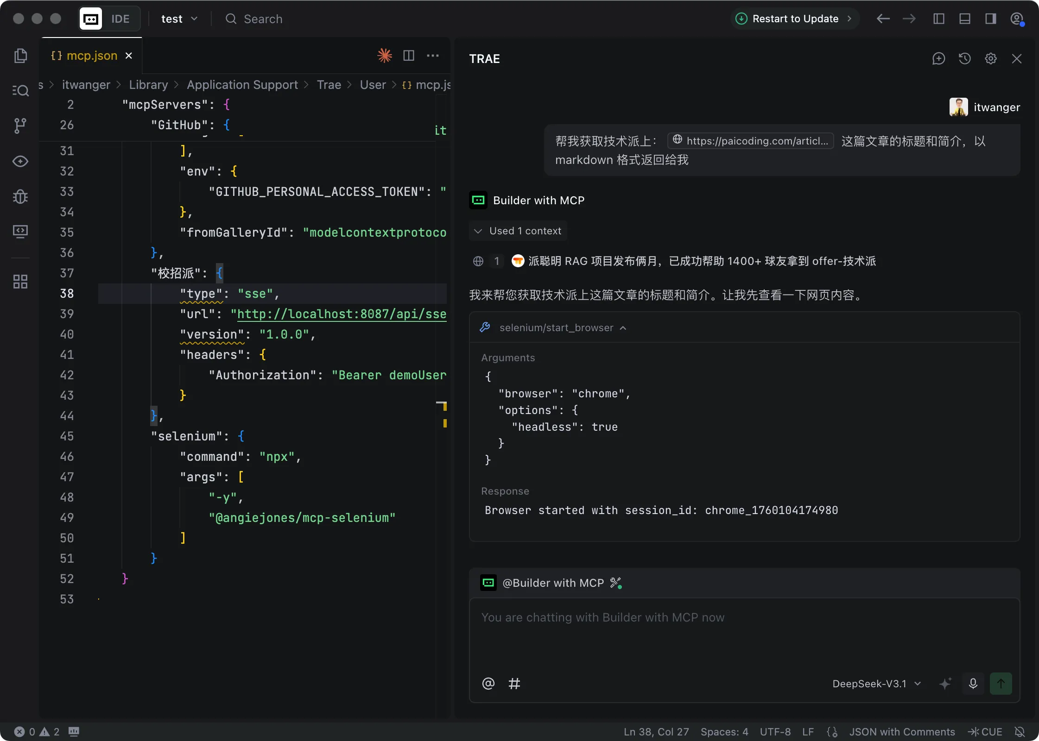Open the DeepSeek-V3.1 model selector
The height and width of the screenshot is (741, 1039).
tap(877, 684)
